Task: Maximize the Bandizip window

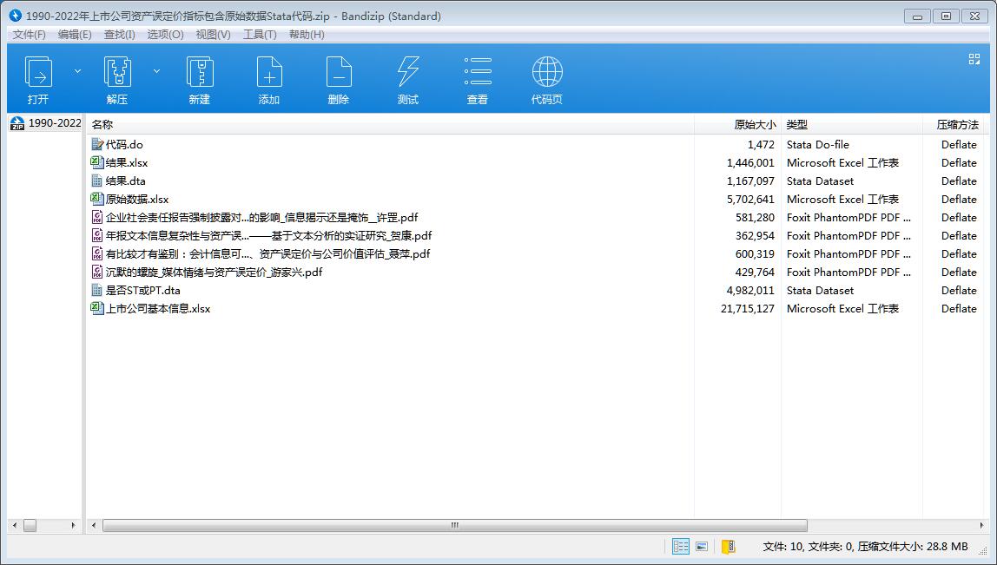Action: tap(946, 16)
